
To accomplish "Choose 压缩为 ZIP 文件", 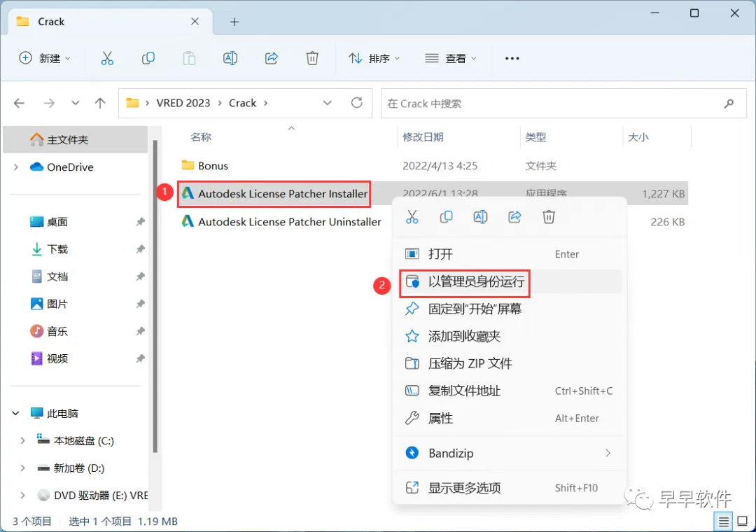I will click(509, 364).
